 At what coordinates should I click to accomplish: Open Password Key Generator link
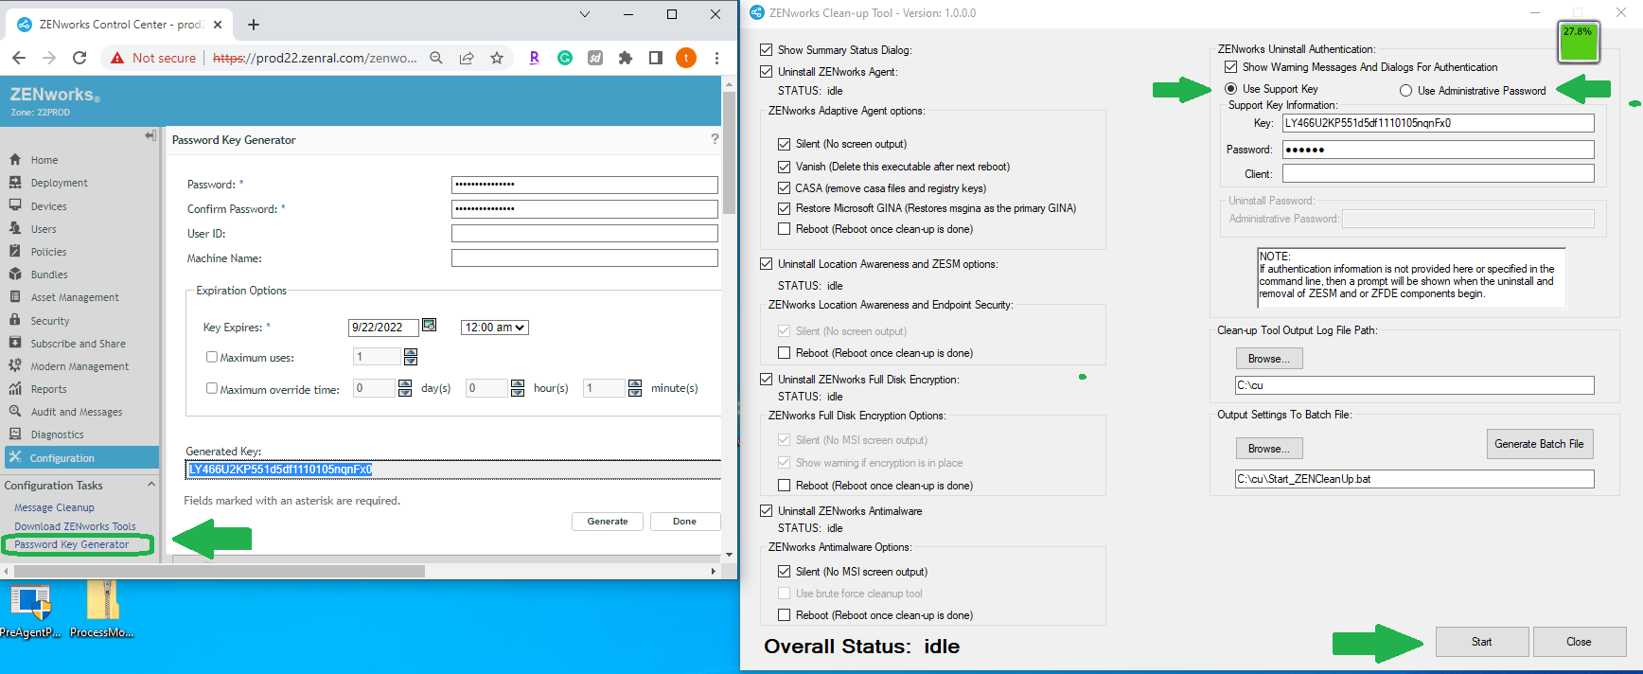pos(71,544)
